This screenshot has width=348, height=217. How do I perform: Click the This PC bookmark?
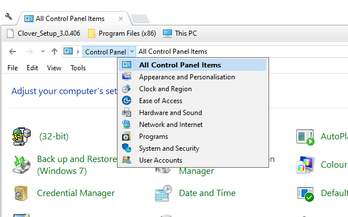click(x=180, y=33)
